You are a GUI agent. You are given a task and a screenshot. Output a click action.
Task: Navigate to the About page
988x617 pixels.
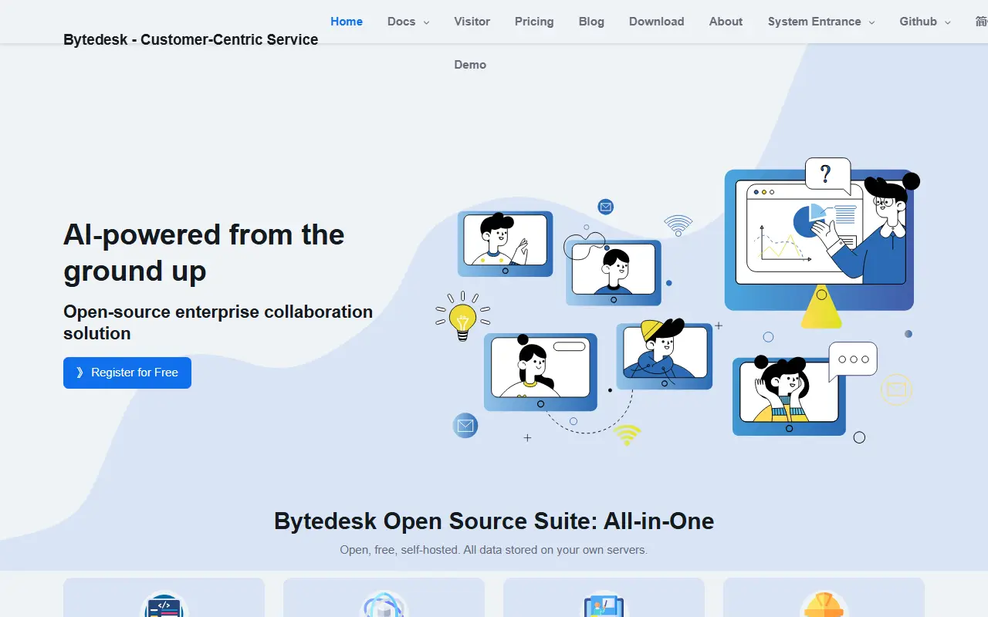(726, 22)
